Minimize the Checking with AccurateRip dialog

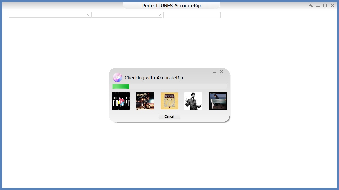click(x=214, y=72)
